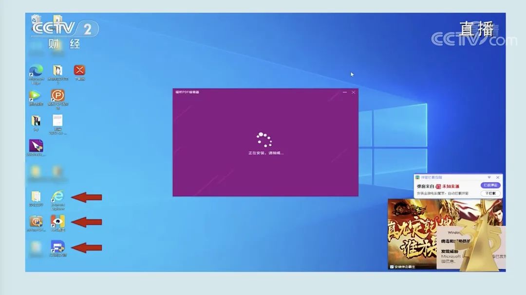Viewport: 526px width, 295px height.
Task: Click the purple block-popup button
Action: pyautogui.click(x=490, y=186)
